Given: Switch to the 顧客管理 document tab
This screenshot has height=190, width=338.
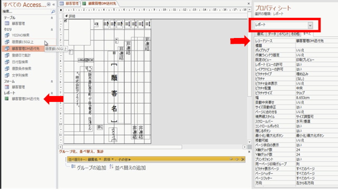Looking at the screenshot, I should coord(69,4).
